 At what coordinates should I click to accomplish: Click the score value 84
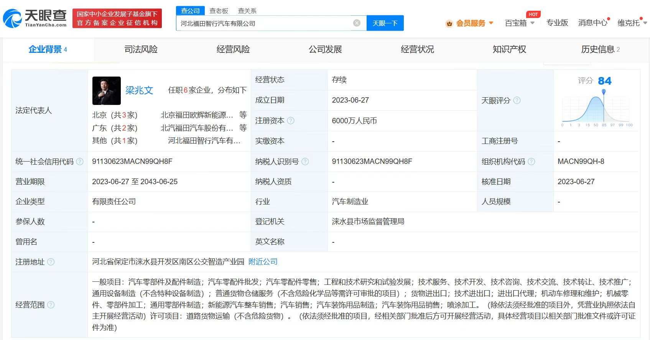click(x=605, y=81)
